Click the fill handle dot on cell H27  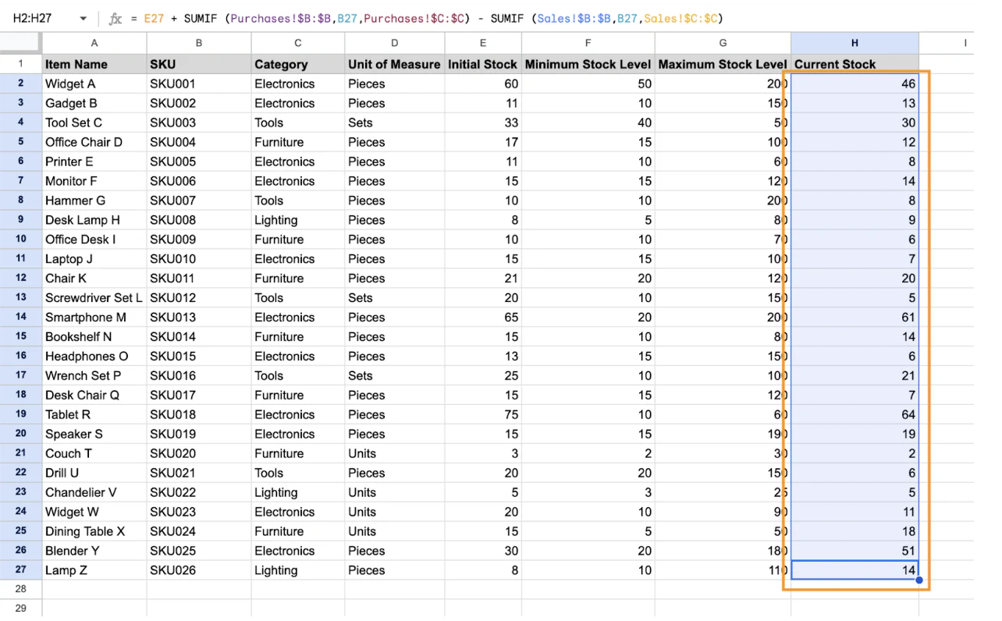919,580
